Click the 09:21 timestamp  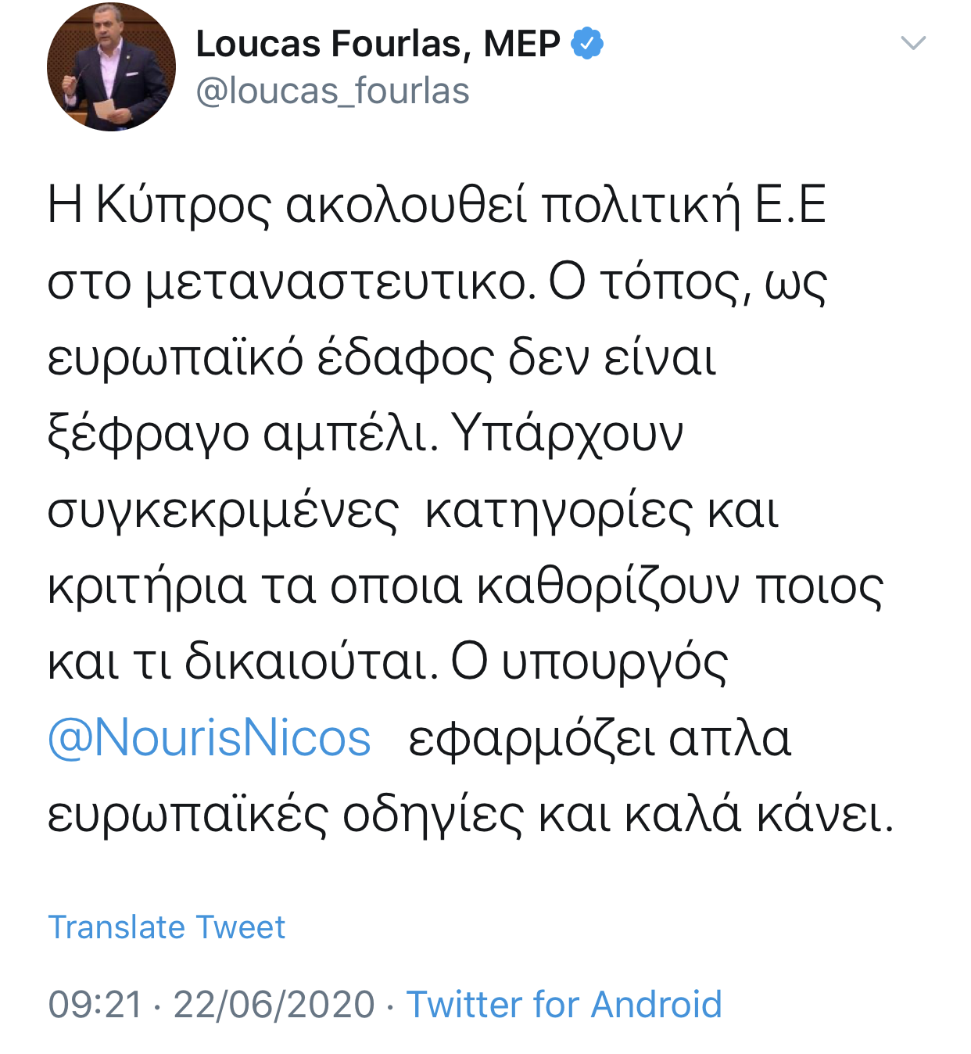point(95,1004)
